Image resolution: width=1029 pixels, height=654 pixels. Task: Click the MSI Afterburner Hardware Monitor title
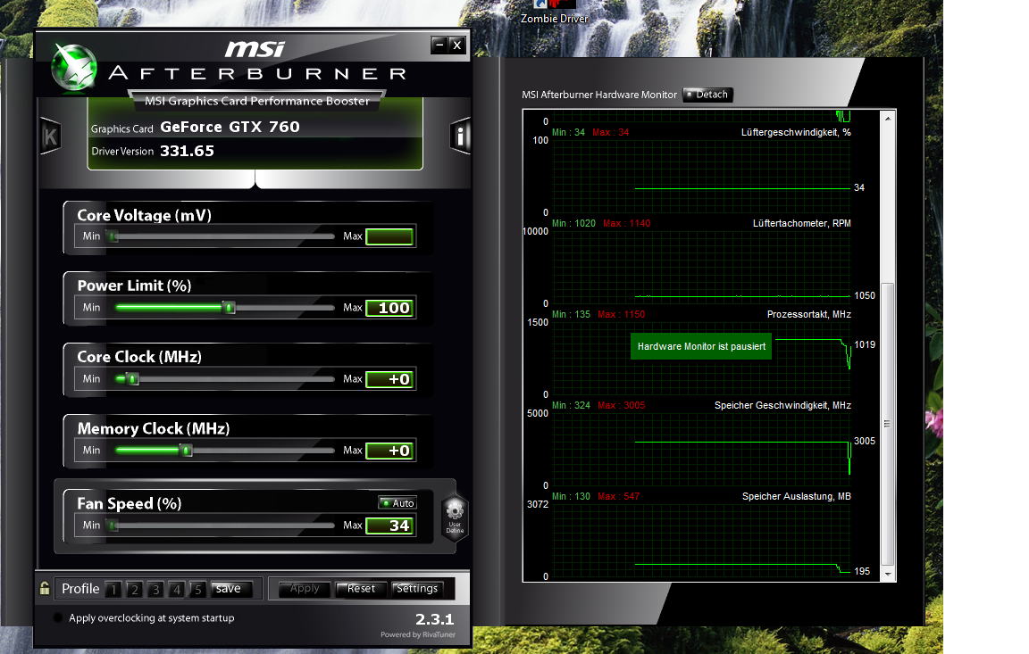coord(599,95)
